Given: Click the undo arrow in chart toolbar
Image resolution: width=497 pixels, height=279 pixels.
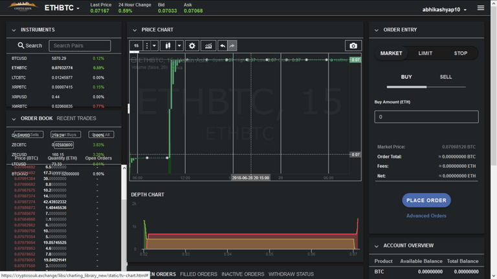Looking at the screenshot, I should coord(223,46).
